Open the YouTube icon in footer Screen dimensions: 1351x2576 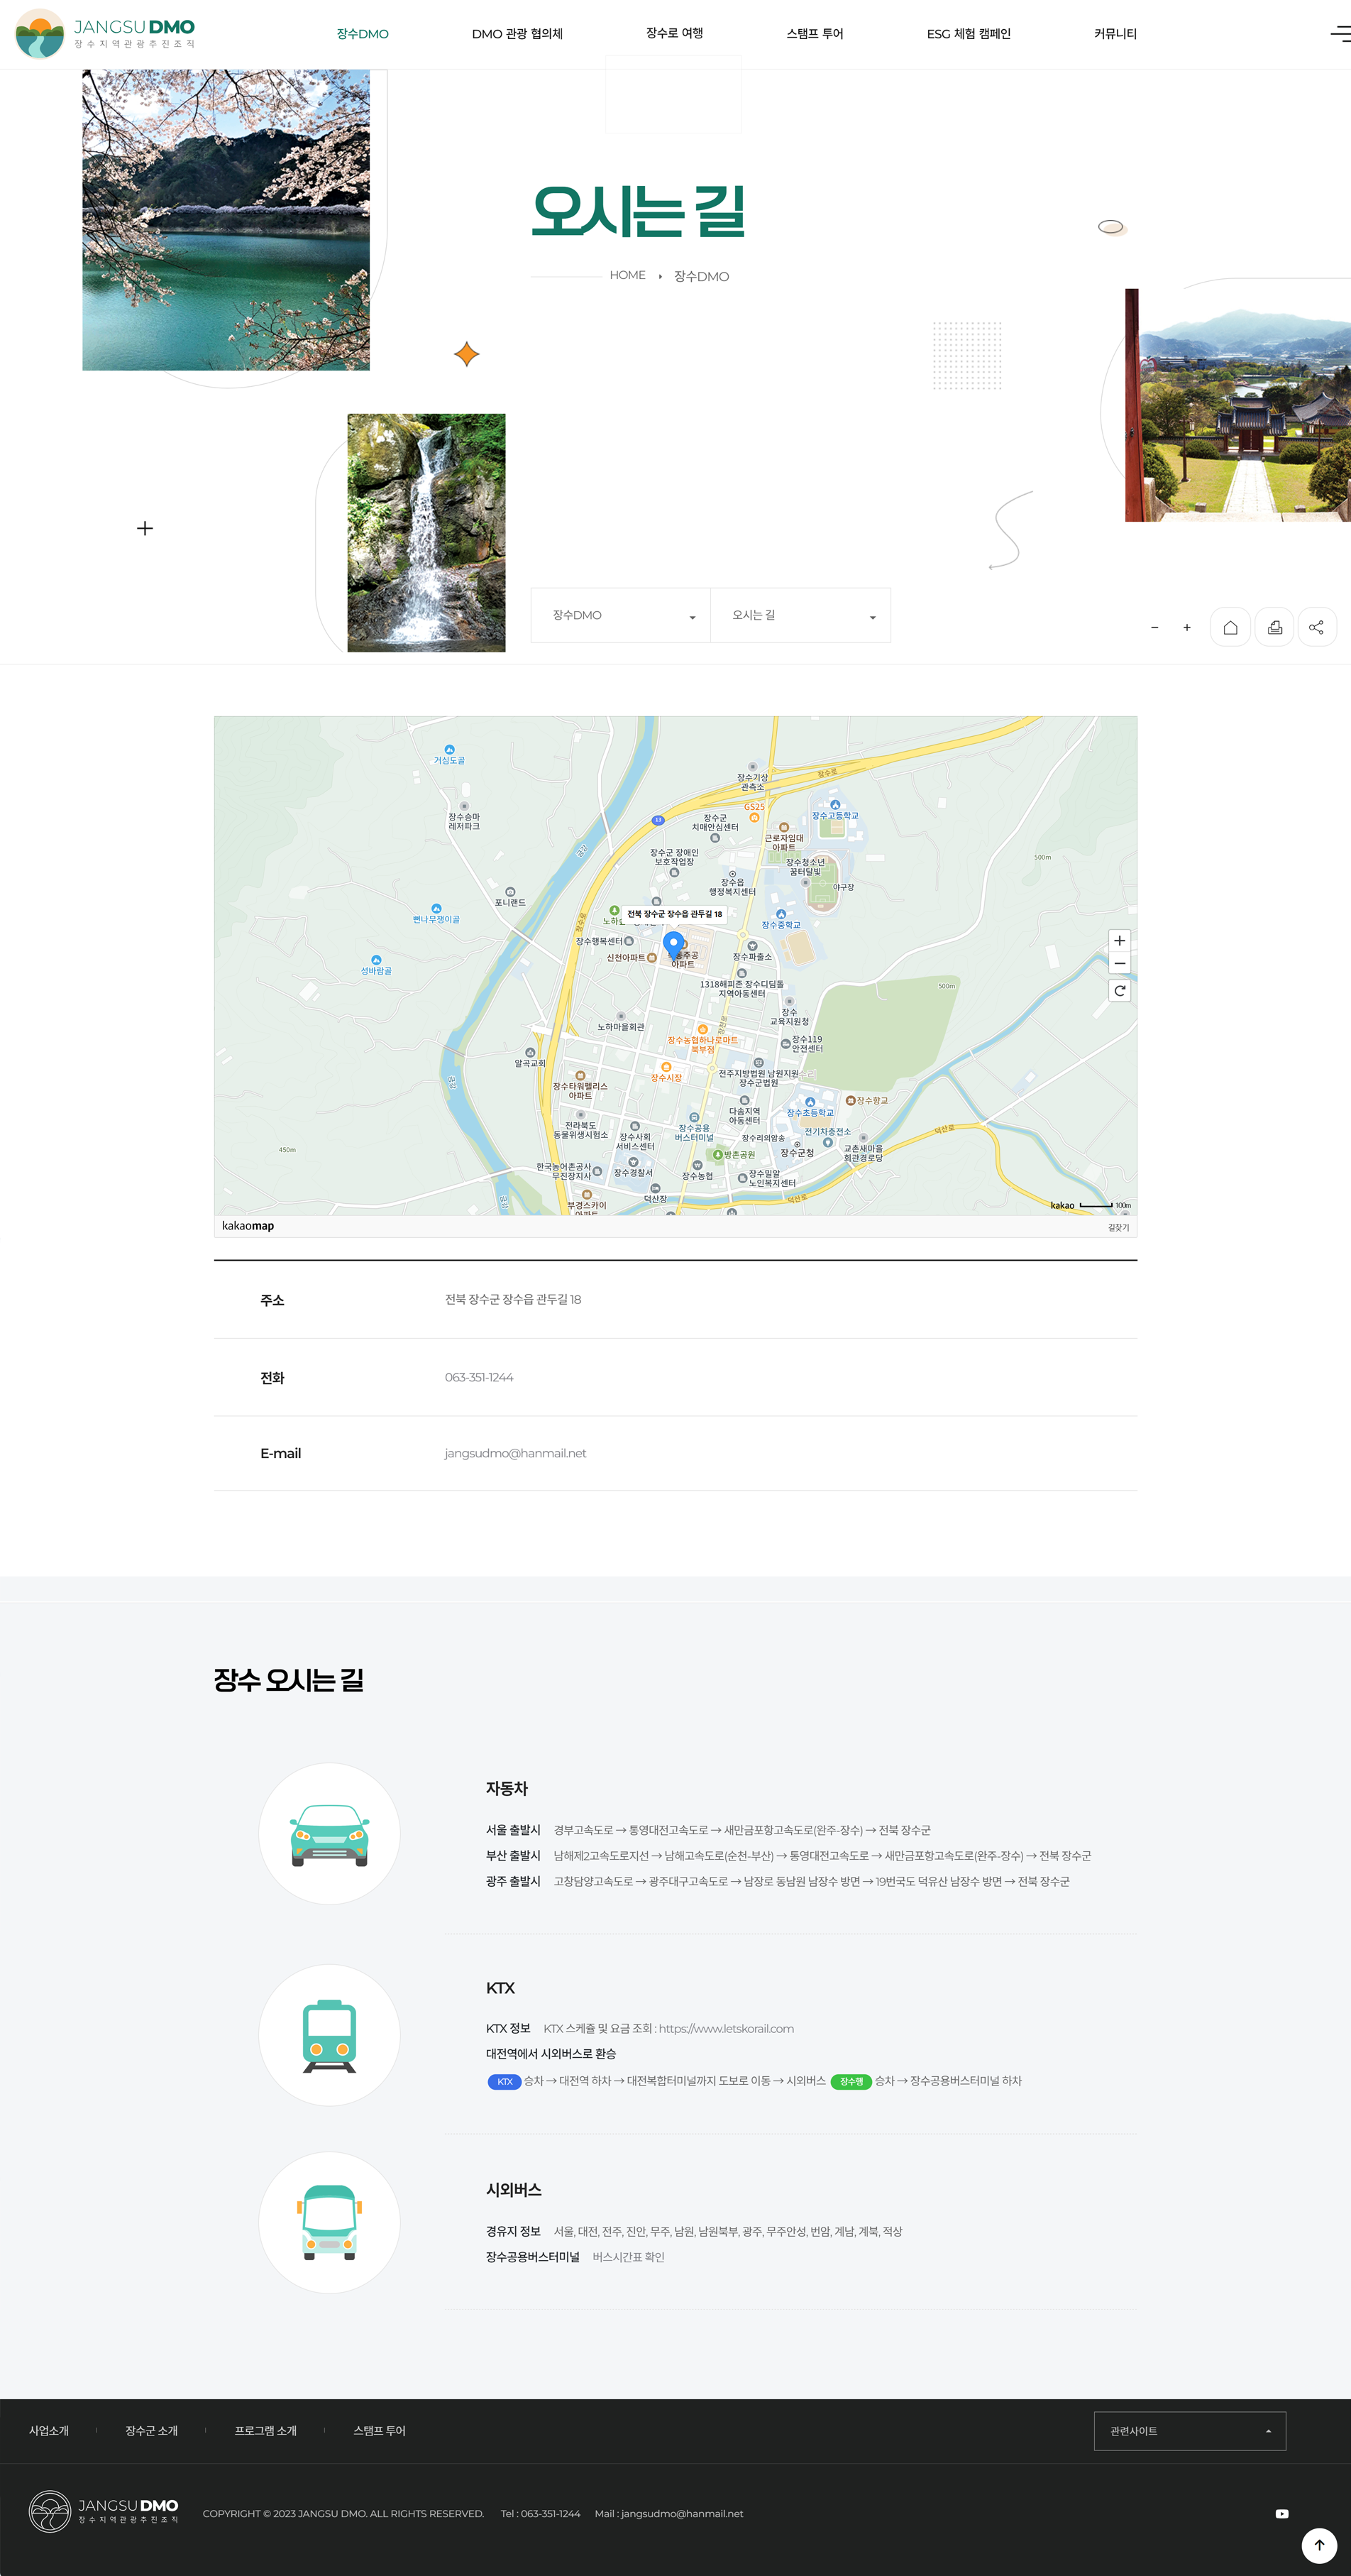1282,2513
